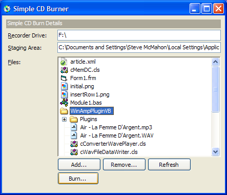The width and height of the screenshot is (227, 195).
Task: Click the insertRow1.png image icon
Action: tap(64, 94)
